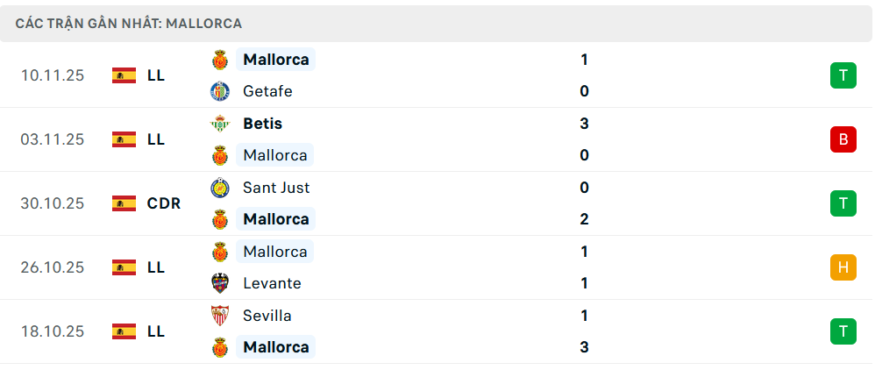This screenshot has height=370, width=875.
Task: Open the Sant Just team link
Action: (x=276, y=188)
